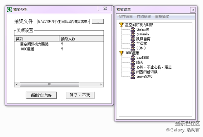Select winner 晴天i in result tree

(x=140, y=62)
